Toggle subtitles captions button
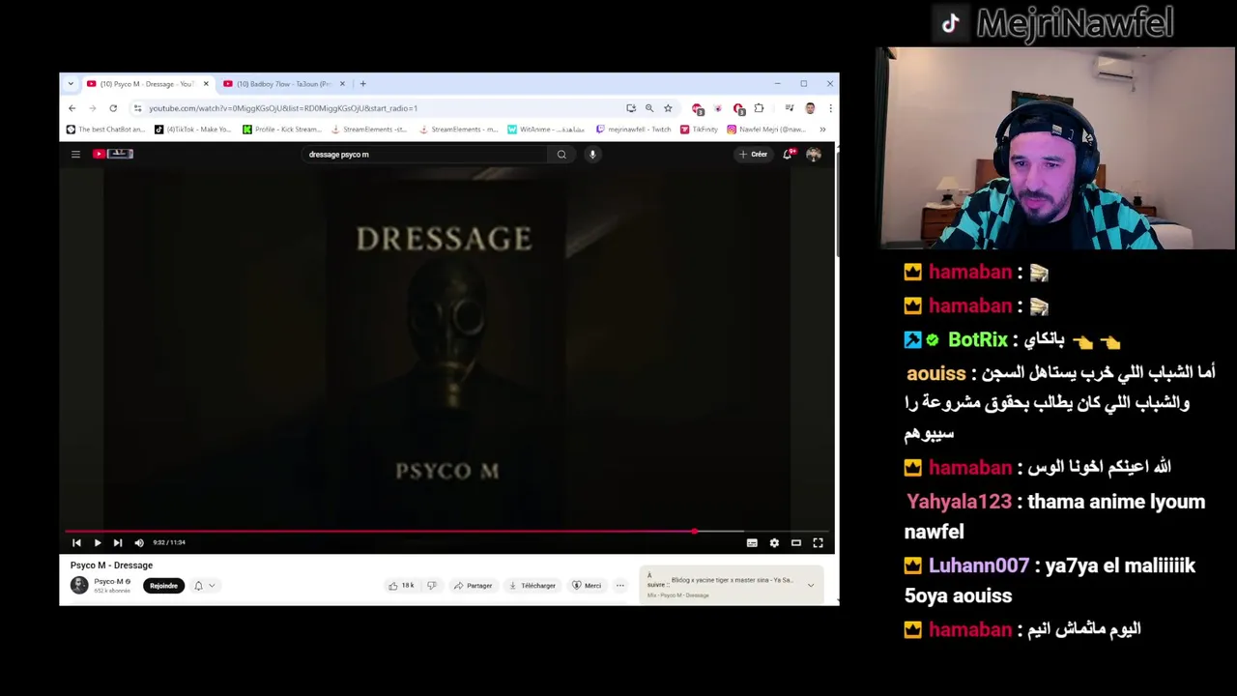The height and width of the screenshot is (696, 1237). point(752,543)
